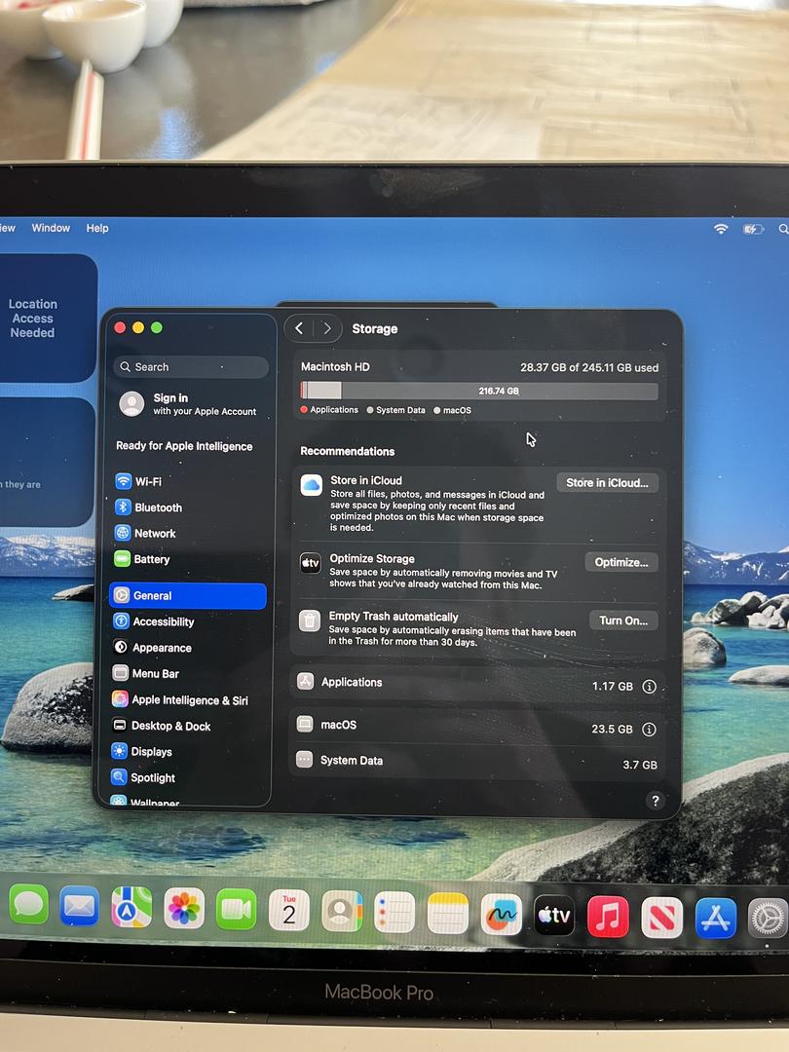
Task: Click Wi-Fi status icon in menu bar
Action: [x=721, y=229]
